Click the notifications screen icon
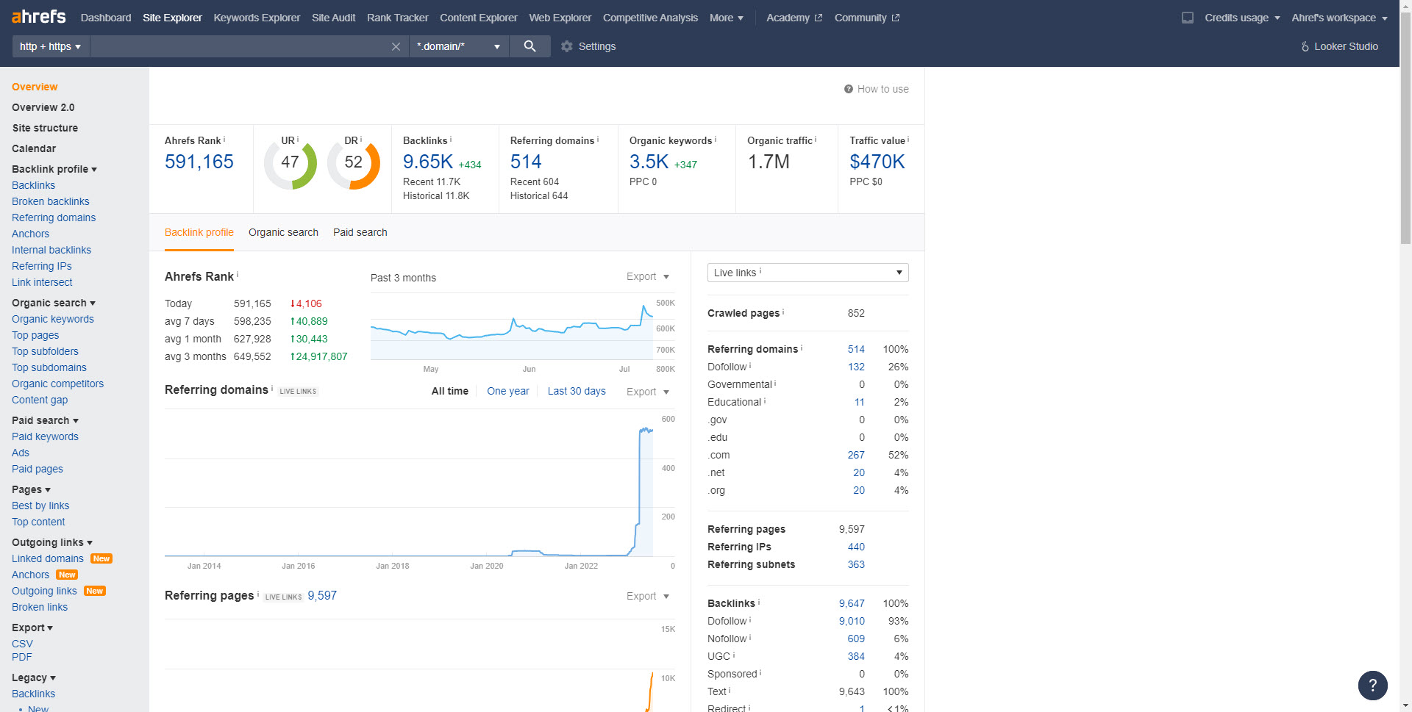 coord(1187,18)
